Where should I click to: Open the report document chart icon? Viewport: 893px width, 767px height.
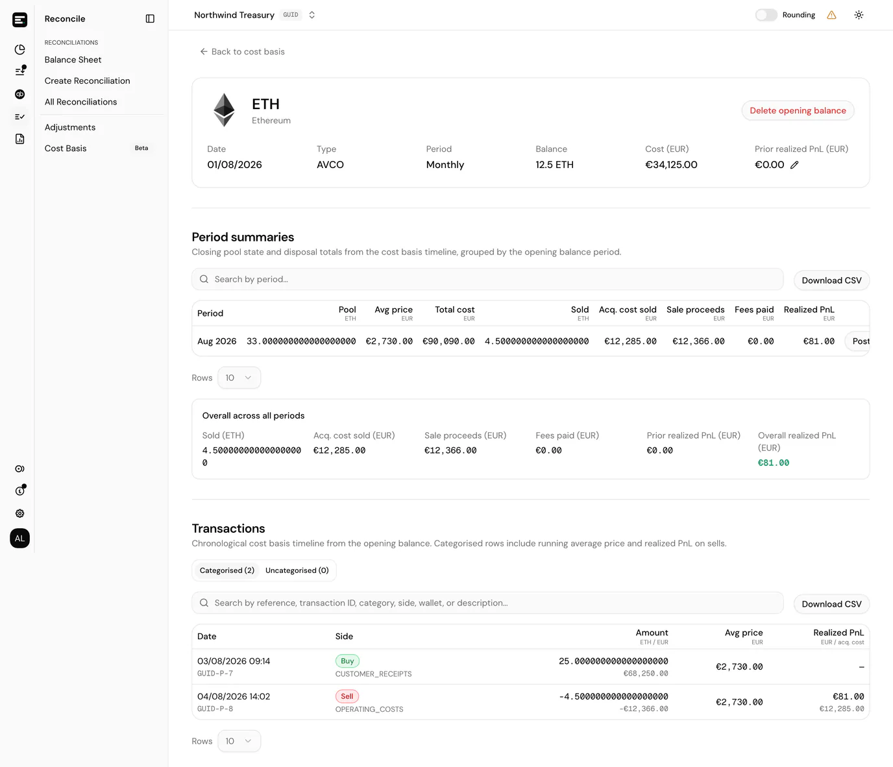(20, 139)
